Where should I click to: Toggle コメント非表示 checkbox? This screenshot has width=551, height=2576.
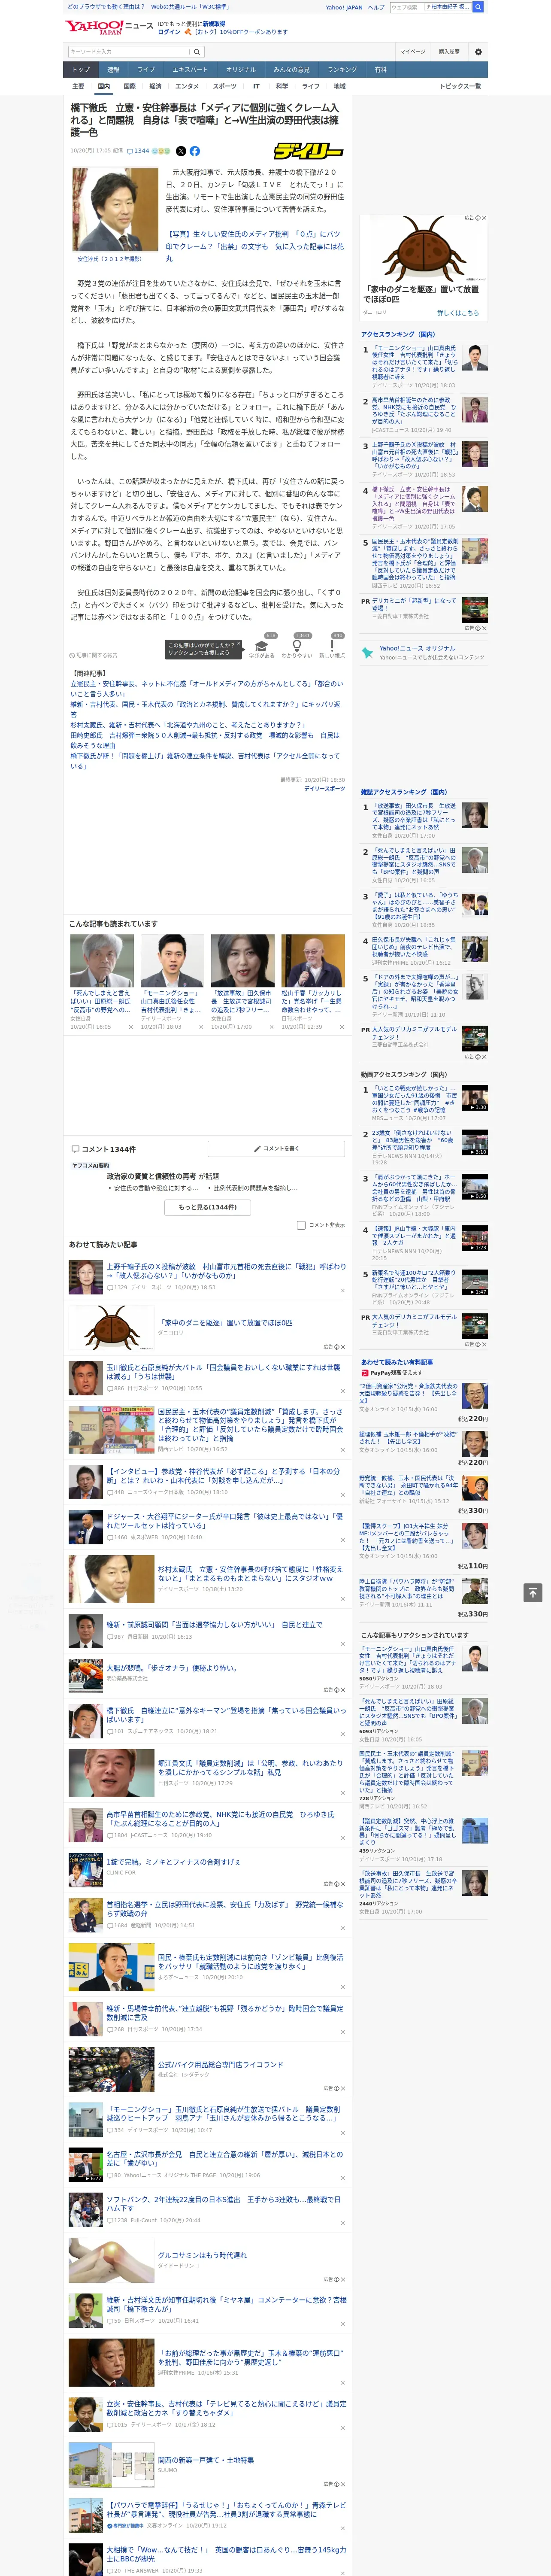pyautogui.click(x=301, y=1225)
